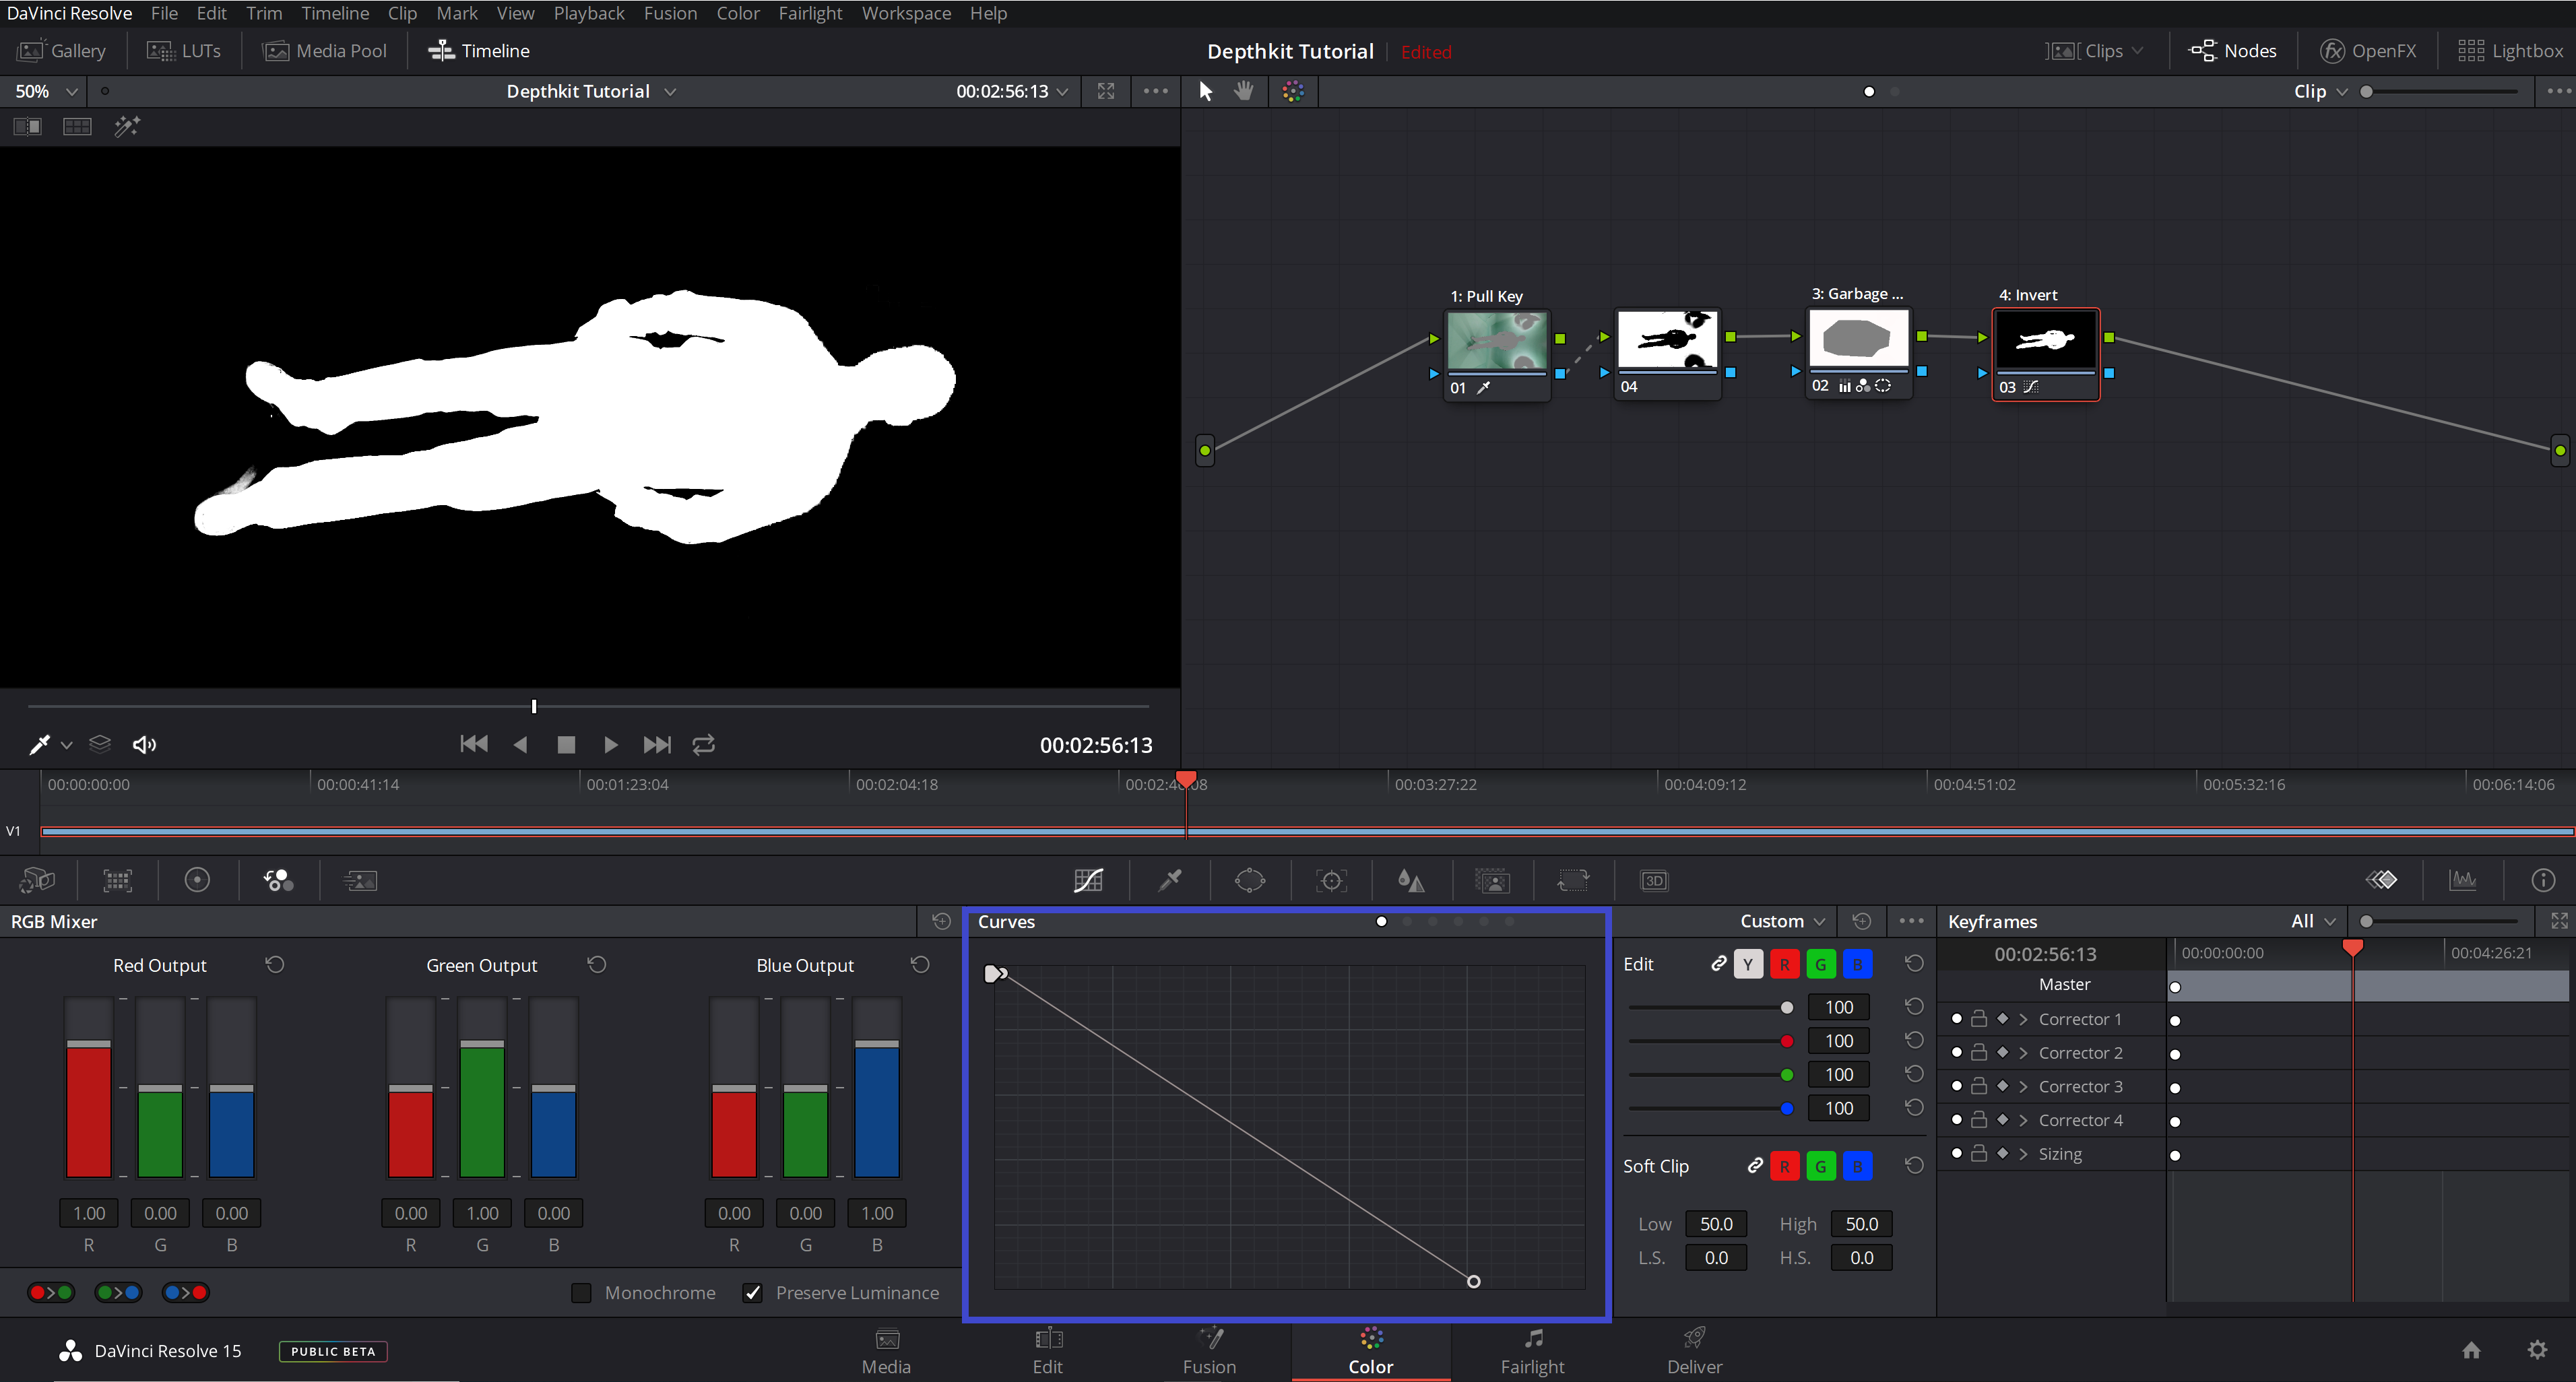Open the Blur palette icon
Viewport: 2576px width, 1382px height.
(1411, 880)
